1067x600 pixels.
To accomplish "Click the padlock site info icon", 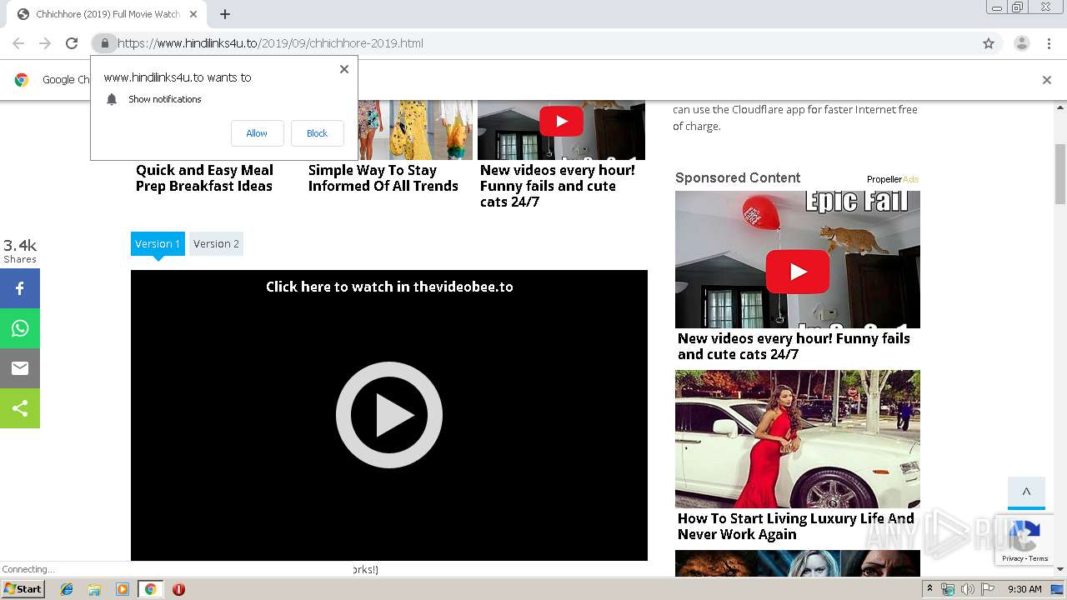I will (105, 43).
